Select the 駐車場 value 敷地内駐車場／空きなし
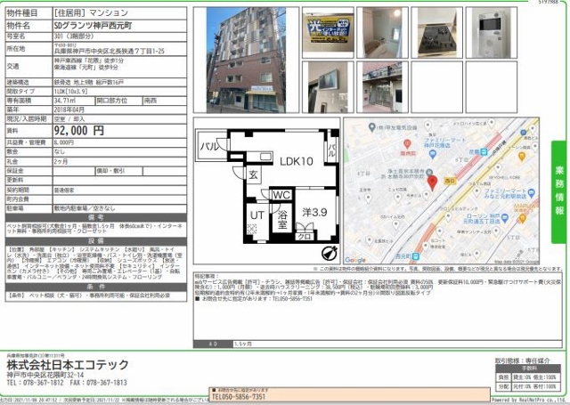This screenshot has height=405, width=570. coord(85,208)
